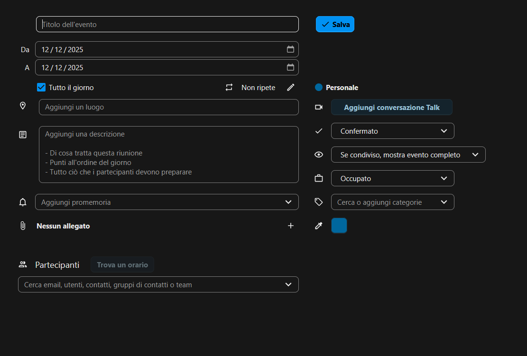Open the Cerca o aggiungi categorie dropdown
527x356 pixels.
pos(392,202)
